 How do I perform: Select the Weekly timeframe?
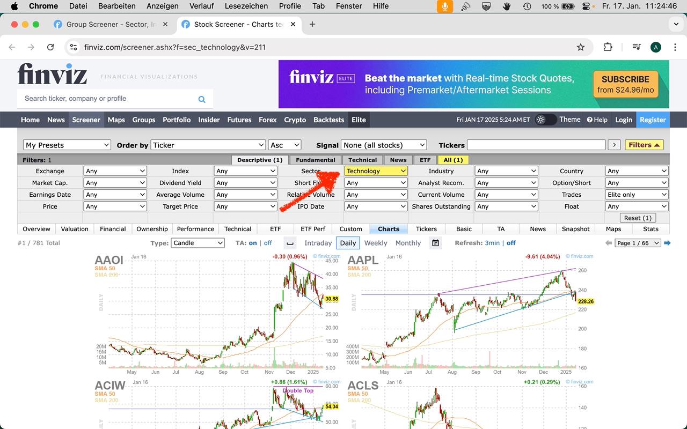[x=375, y=243]
